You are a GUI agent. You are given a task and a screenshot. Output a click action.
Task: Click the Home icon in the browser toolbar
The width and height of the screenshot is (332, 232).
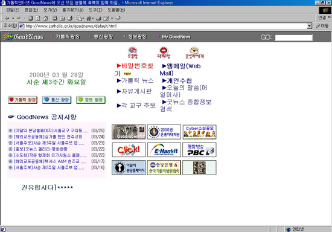45,18
